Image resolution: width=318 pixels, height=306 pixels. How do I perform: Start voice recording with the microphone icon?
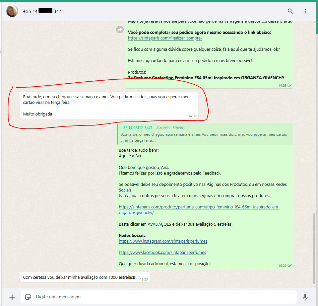click(x=305, y=297)
